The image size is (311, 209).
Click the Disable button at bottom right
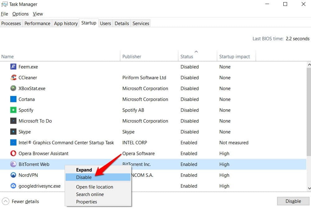(x=293, y=201)
